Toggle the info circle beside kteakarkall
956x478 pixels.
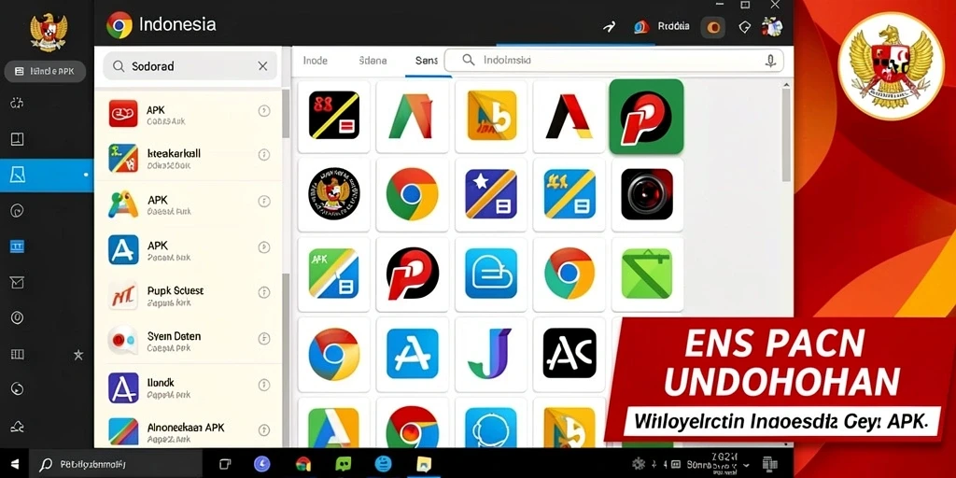coord(264,155)
